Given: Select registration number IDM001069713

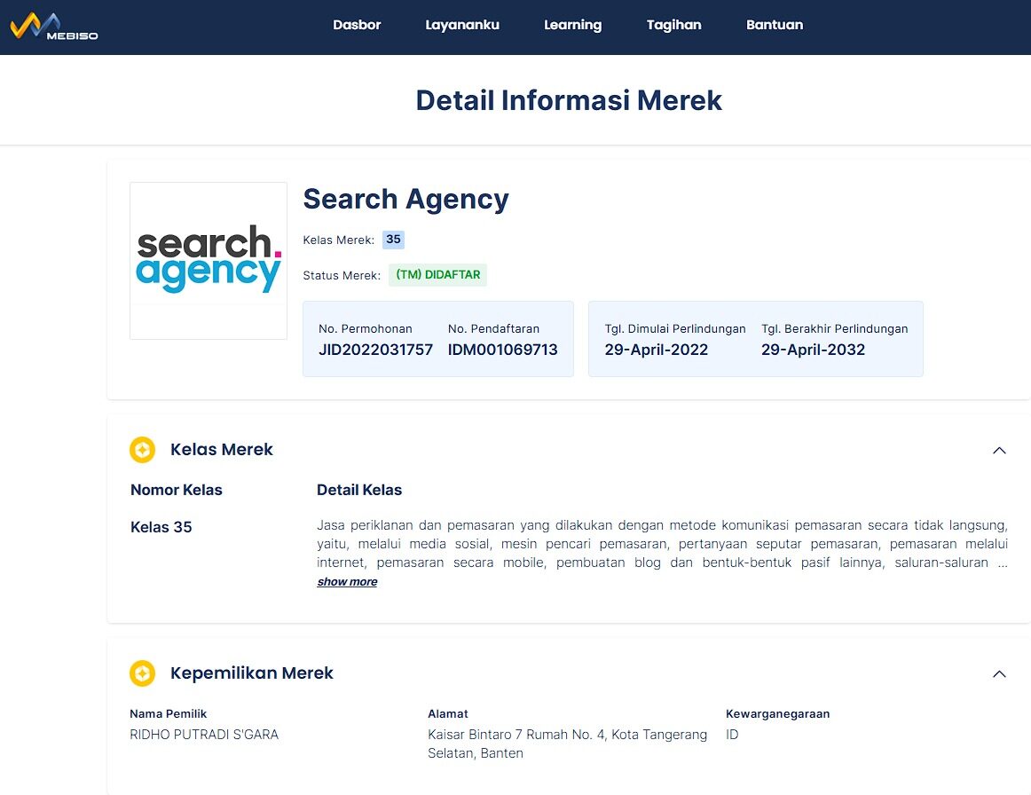Looking at the screenshot, I should tap(502, 350).
